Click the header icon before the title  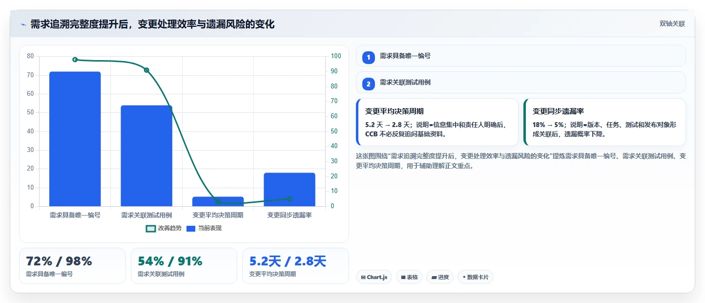pos(23,24)
